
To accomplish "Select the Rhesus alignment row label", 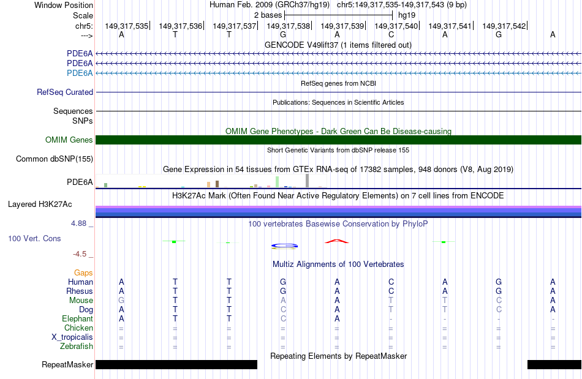I will 80,291.
